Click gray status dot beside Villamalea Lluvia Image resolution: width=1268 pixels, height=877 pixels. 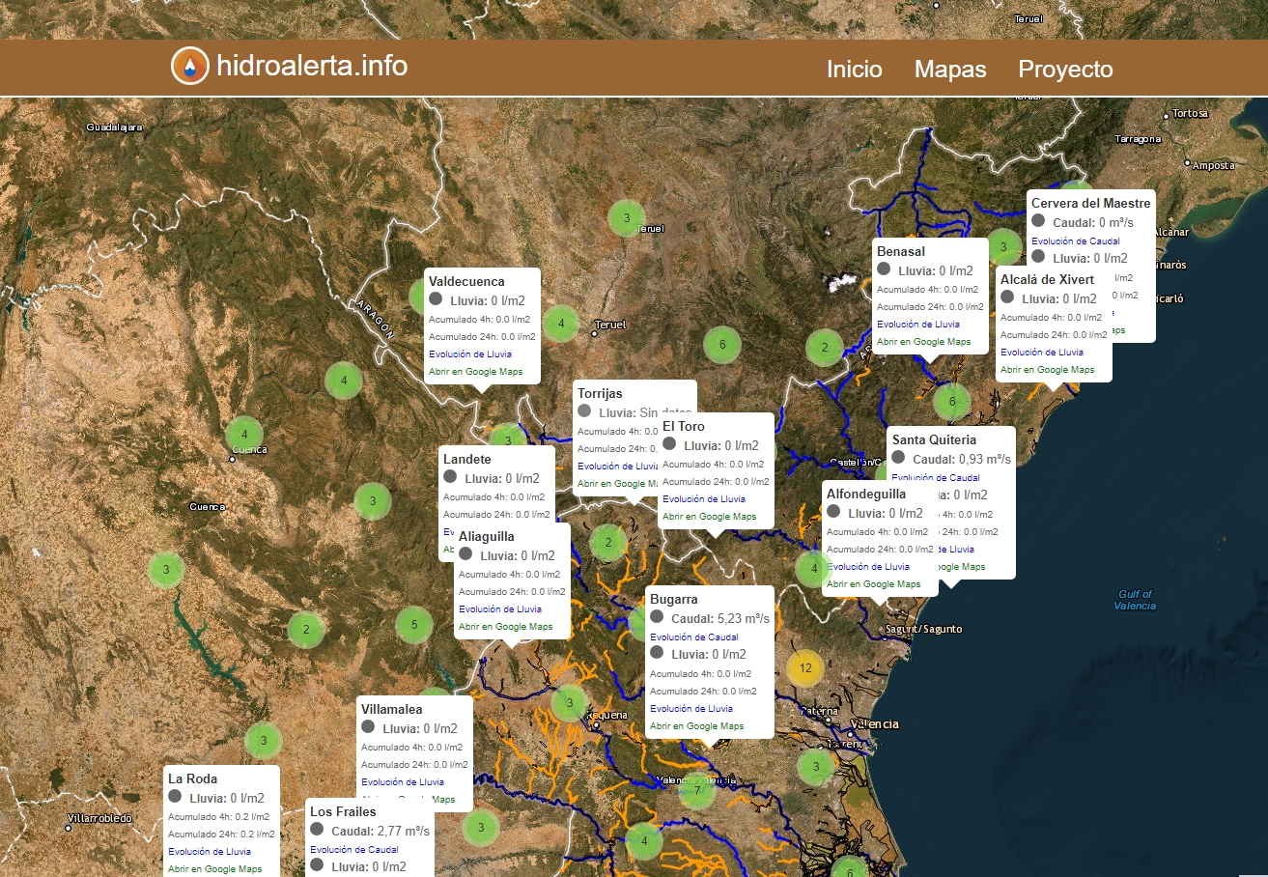pos(368,726)
